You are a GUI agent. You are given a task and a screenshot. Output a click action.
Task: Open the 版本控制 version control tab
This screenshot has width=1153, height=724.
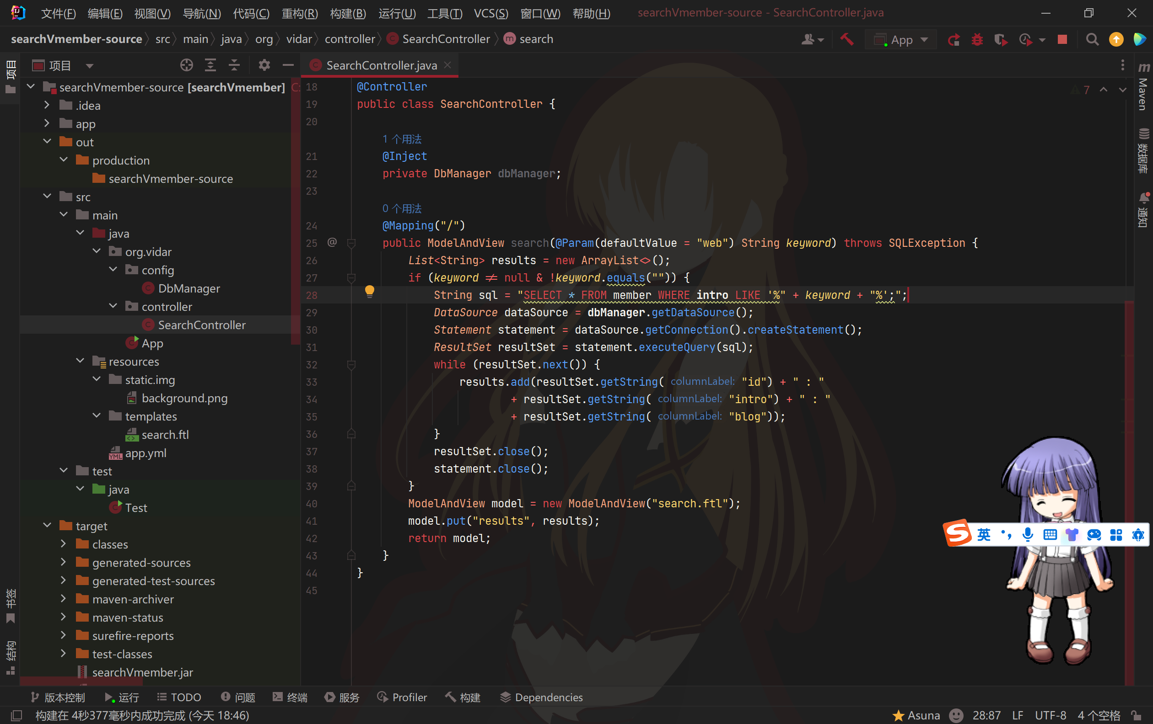(x=58, y=697)
